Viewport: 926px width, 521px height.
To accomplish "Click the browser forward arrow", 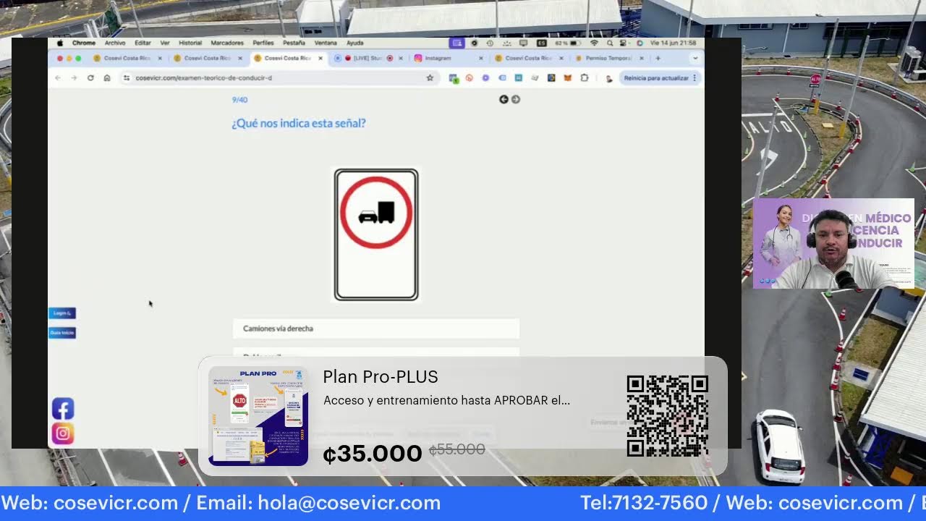I will pos(74,77).
